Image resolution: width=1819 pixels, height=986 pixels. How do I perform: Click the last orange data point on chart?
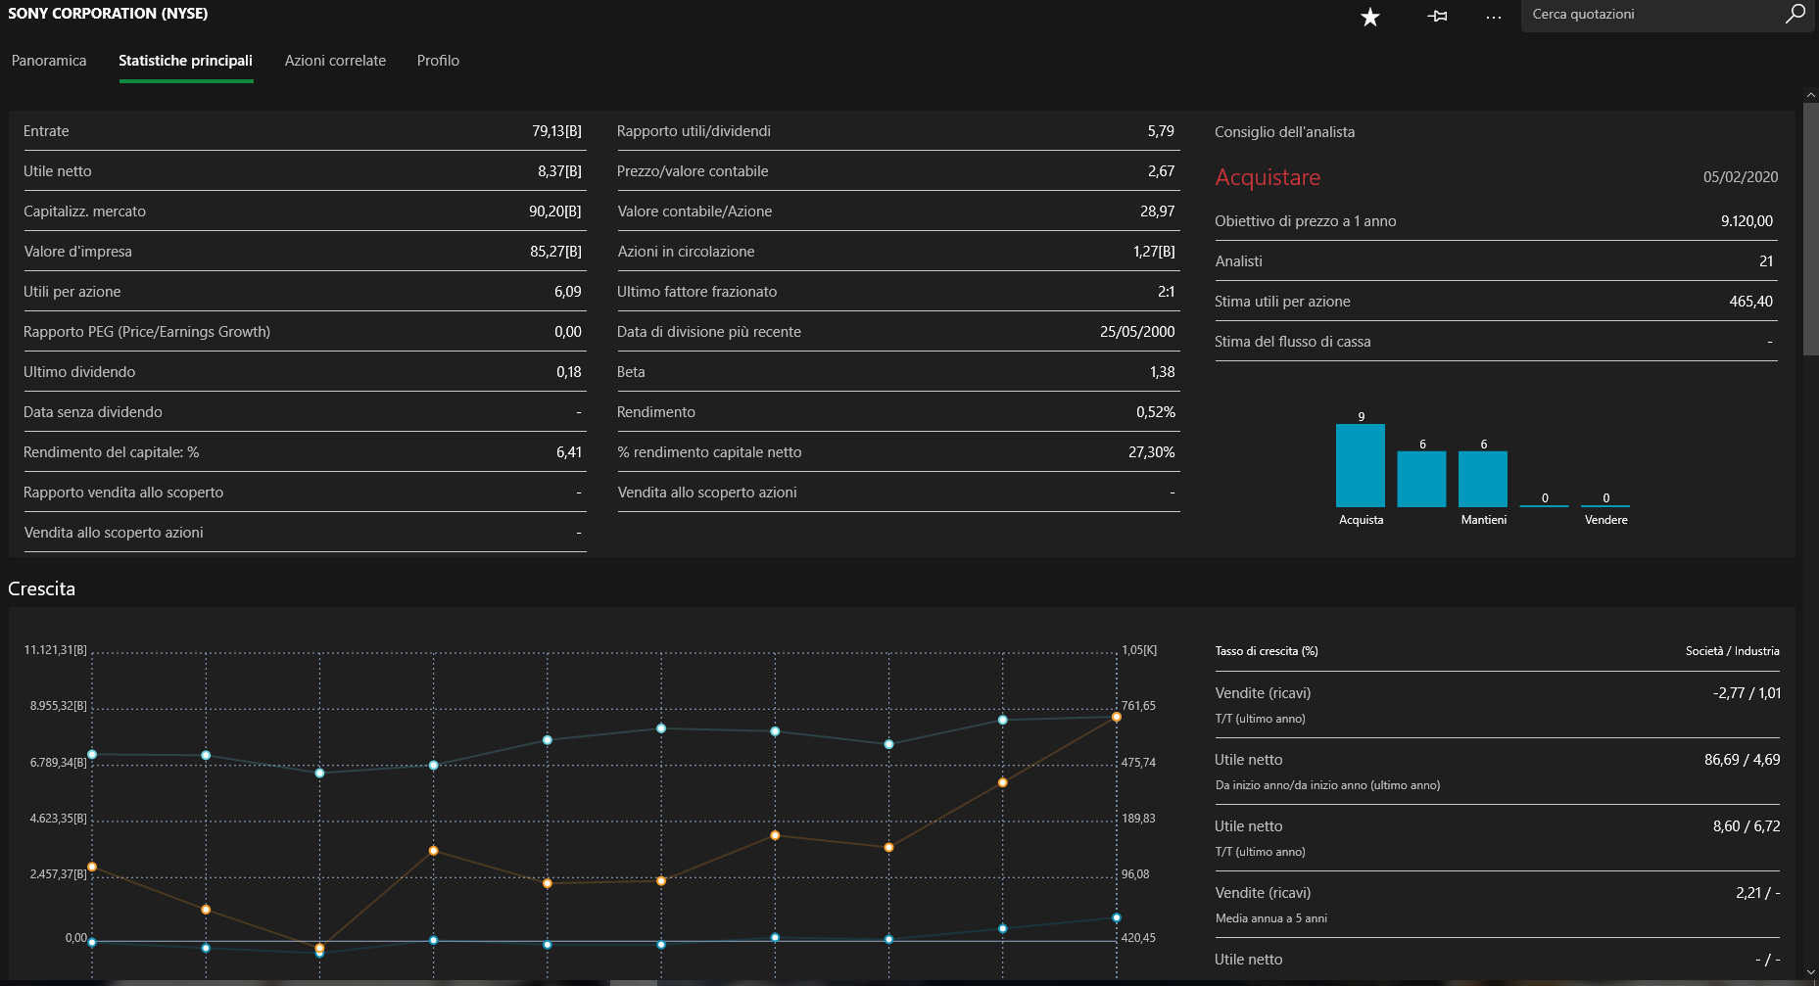[x=1116, y=718]
